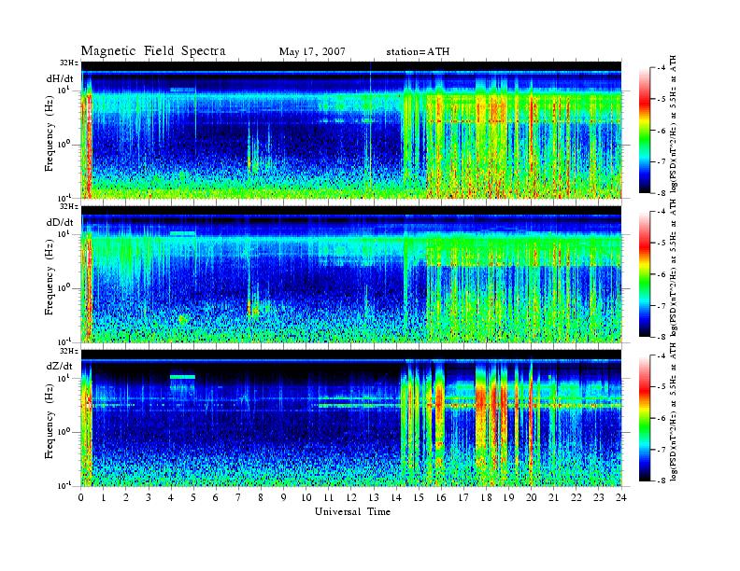Screen dimensions: 740x571
Task: Click the dZ/dt spectrogram plot
Action: tap(351, 418)
